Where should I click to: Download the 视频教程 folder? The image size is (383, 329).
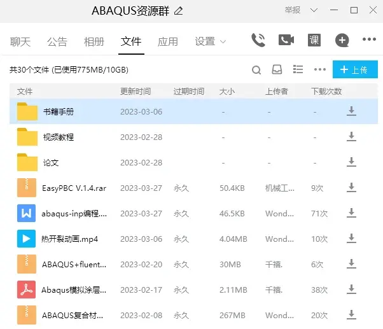tap(351, 137)
